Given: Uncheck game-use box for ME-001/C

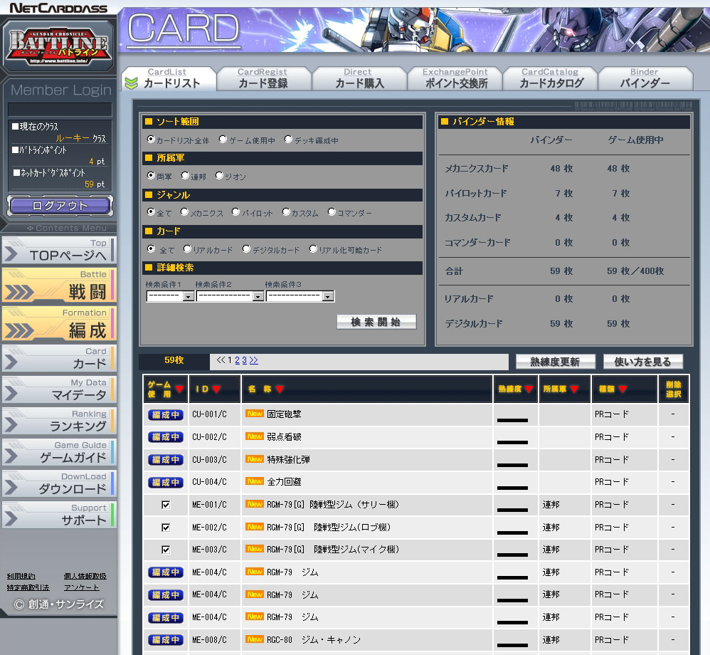Looking at the screenshot, I should point(166,505).
